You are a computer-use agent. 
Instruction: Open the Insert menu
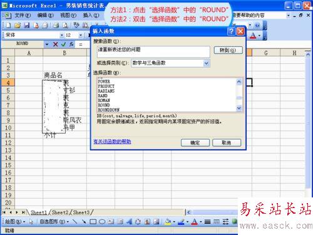91,15
